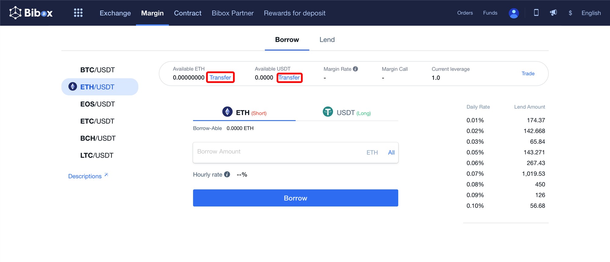This screenshot has height=262, width=610.
Task: Open the Contract menu item
Action: [188, 13]
